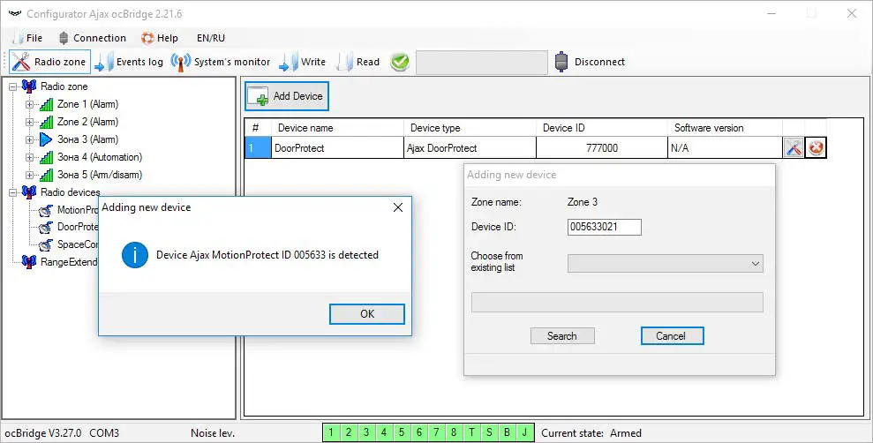Close the Configurator Ajax ocBridge window
This screenshot has height=443, width=873.
851,13
